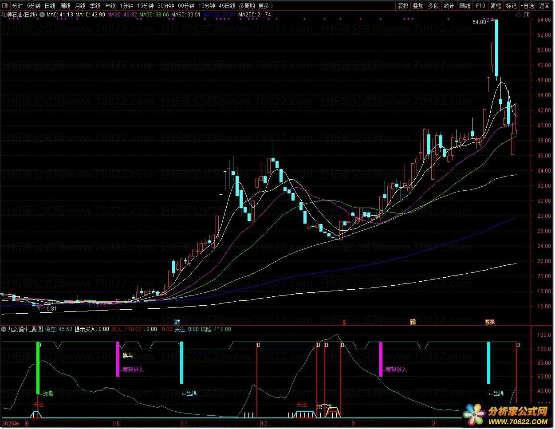Image resolution: width=555 pixels, height=429 pixels.
Task: Select the 60分钟 period tab
Action: click(x=186, y=6)
